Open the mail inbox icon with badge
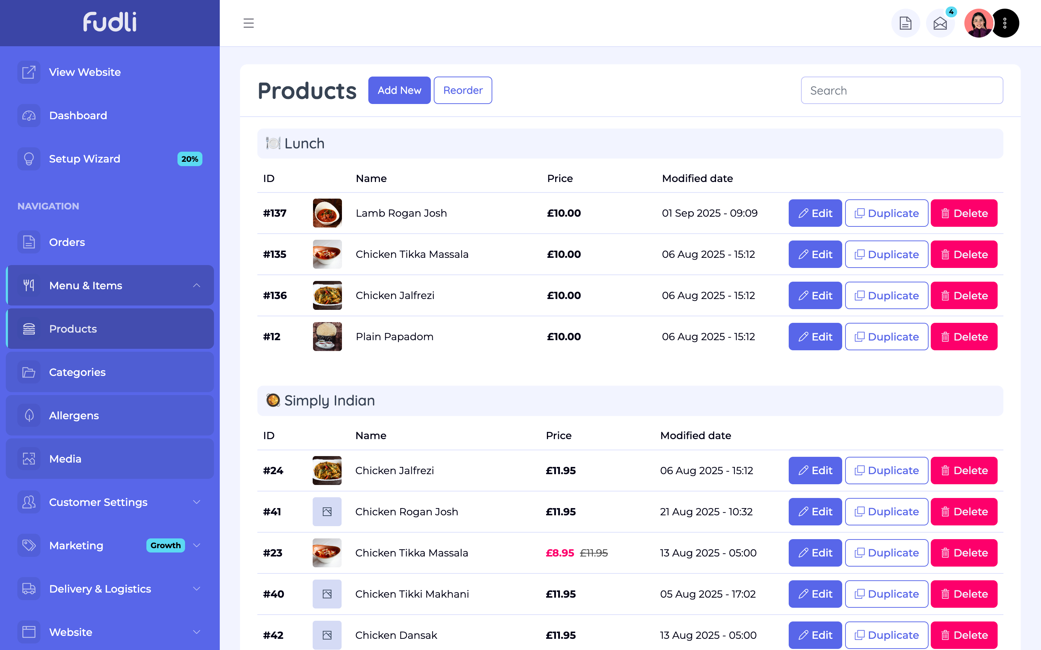The height and width of the screenshot is (650, 1041). click(x=940, y=23)
